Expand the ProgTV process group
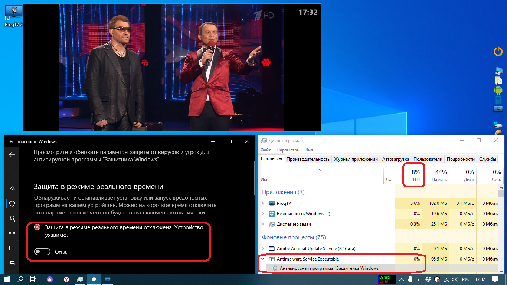This screenshot has width=507, height=285. (x=263, y=203)
